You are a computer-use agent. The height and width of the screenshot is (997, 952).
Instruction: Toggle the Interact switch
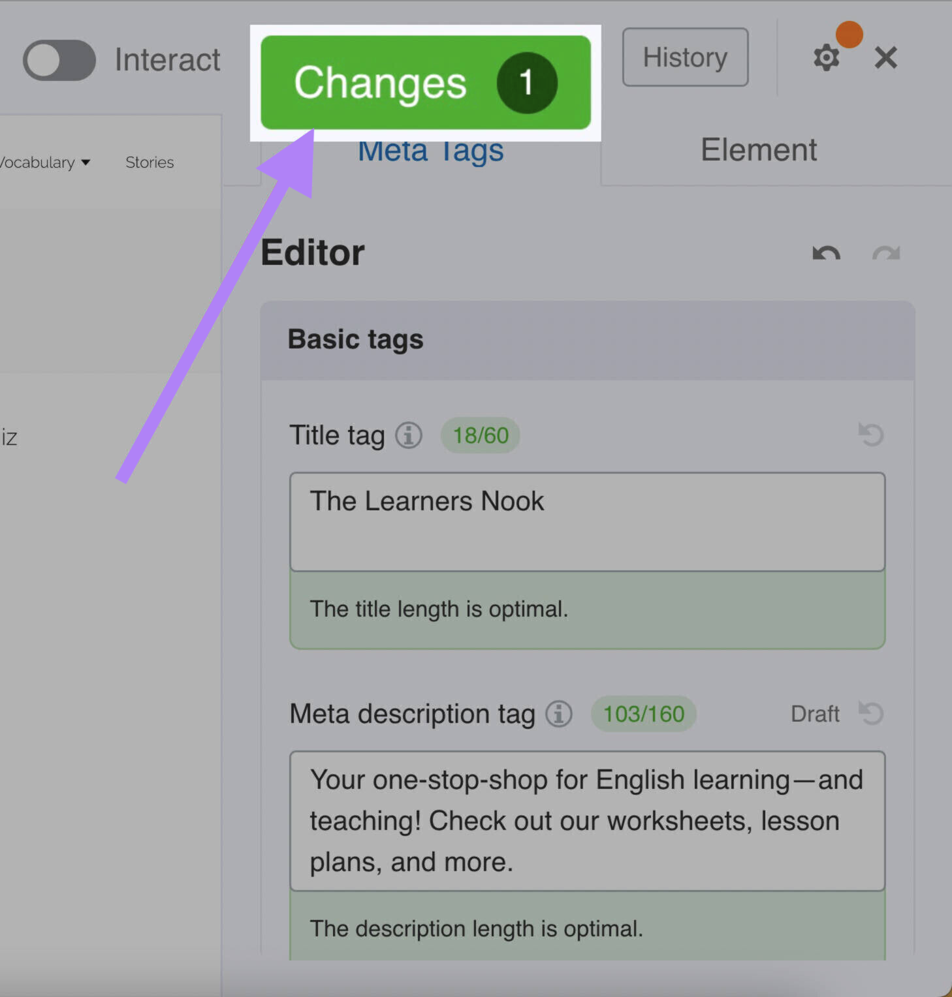click(x=59, y=60)
